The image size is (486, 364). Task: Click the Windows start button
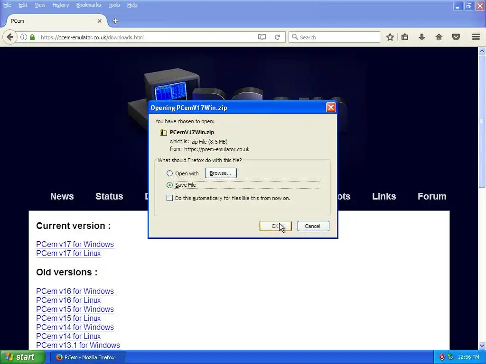[x=23, y=357]
